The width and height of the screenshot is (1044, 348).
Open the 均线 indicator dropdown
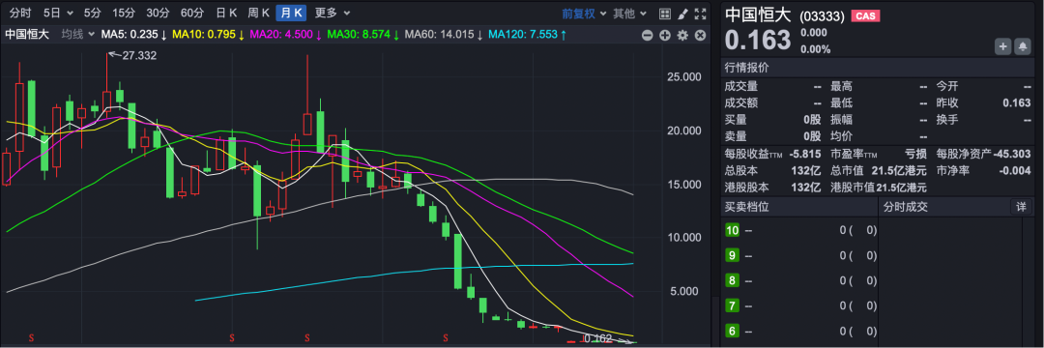(x=77, y=34)
